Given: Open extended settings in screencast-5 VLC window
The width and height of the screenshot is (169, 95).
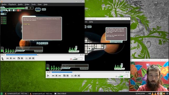Looking at the screenshot, I should 22,58.
